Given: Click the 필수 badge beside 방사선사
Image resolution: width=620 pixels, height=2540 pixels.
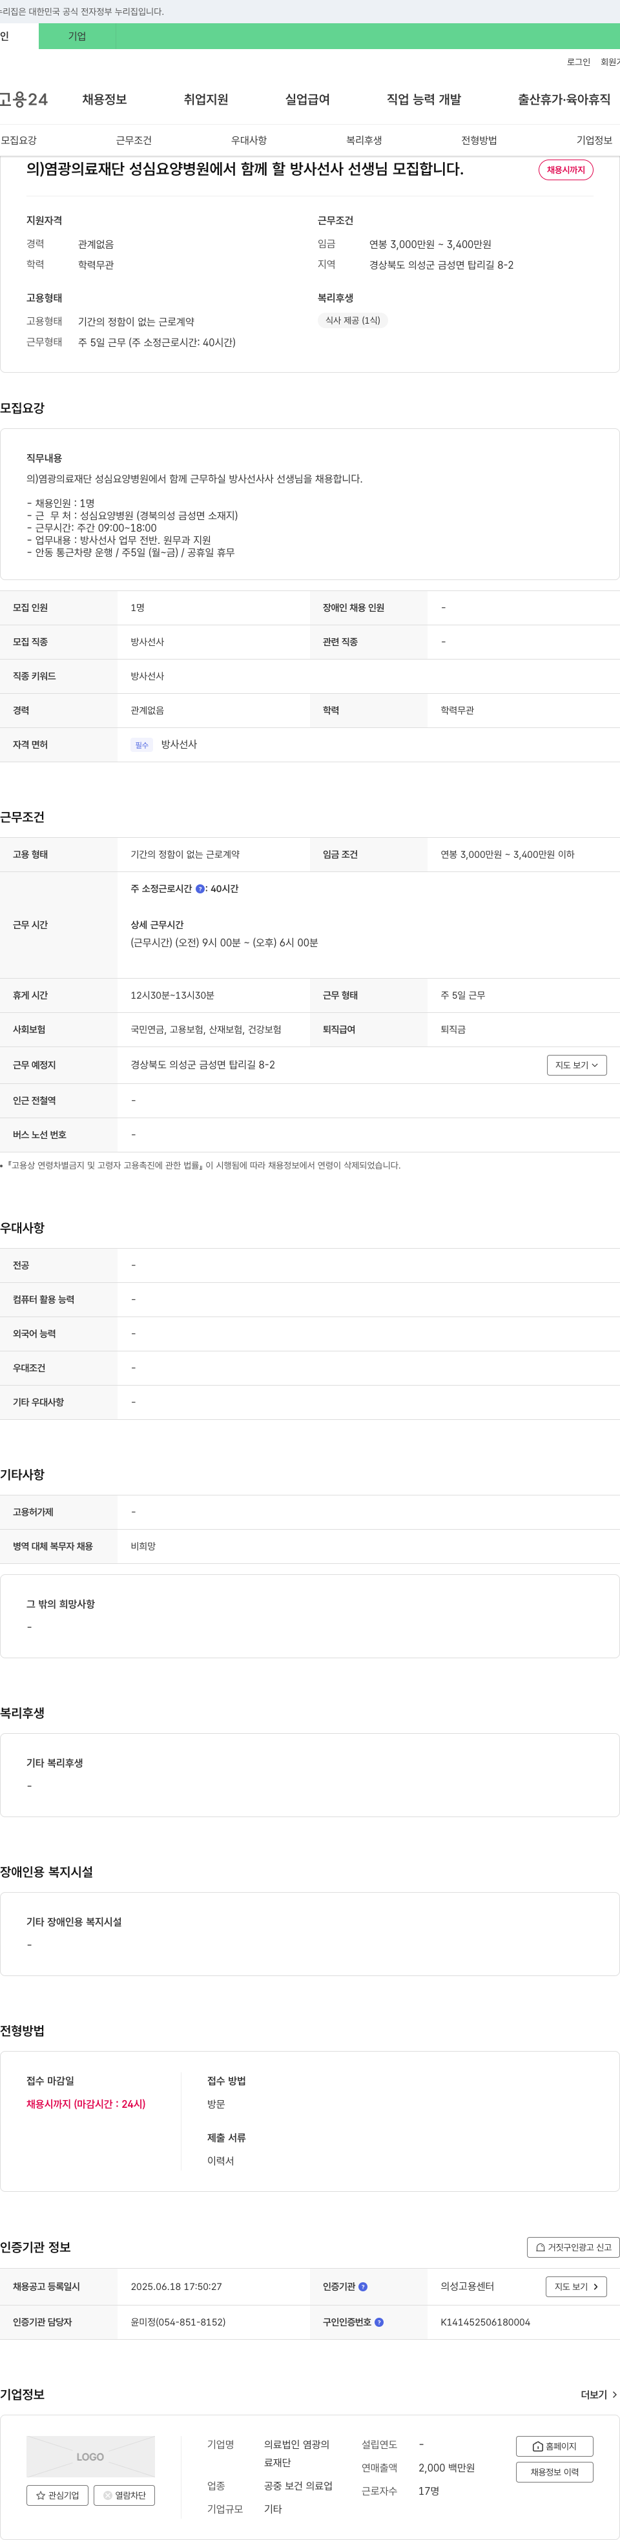Looking at the screenshot, I should pos(142,745).
